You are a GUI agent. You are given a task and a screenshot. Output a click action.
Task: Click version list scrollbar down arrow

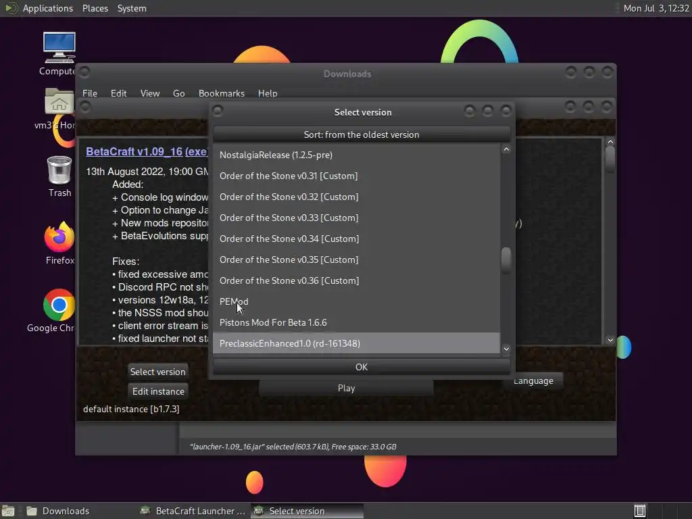(506, 349)
